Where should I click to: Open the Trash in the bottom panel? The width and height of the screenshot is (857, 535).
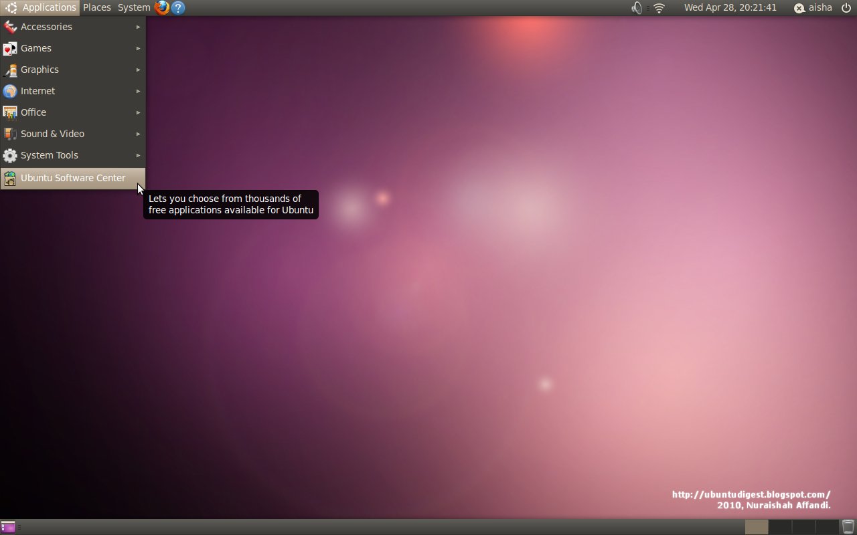[848, 528]
